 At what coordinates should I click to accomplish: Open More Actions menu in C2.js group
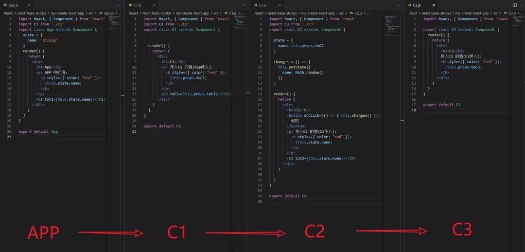point(397,5)
